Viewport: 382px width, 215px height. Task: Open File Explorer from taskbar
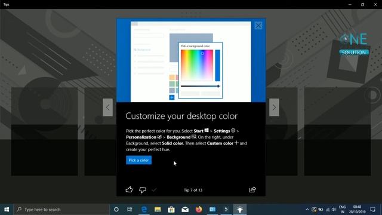(x=158, y=210)
